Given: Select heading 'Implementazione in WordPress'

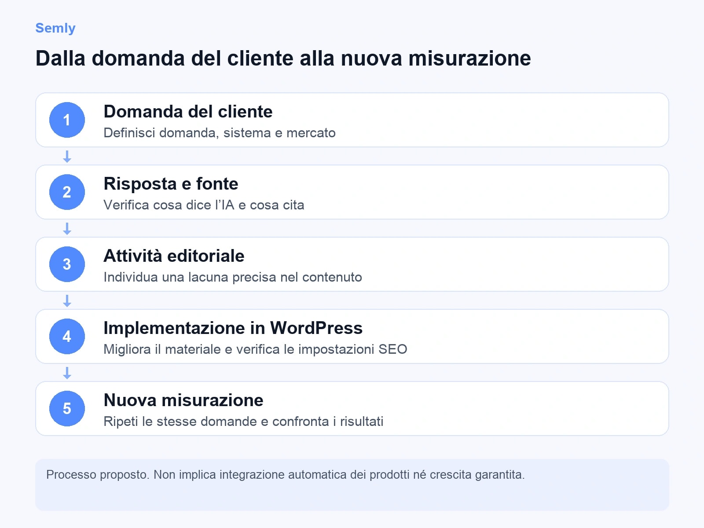Looking at the screenshot, I should pyautogui.click(x=233, y=328).
